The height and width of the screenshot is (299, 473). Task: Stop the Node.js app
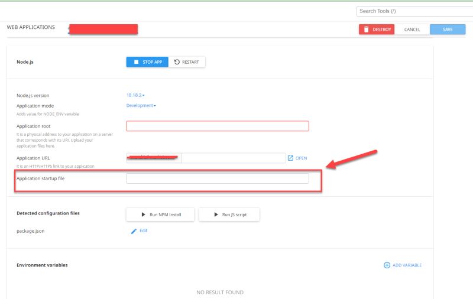pyautogui.click(x=147, y=62)
